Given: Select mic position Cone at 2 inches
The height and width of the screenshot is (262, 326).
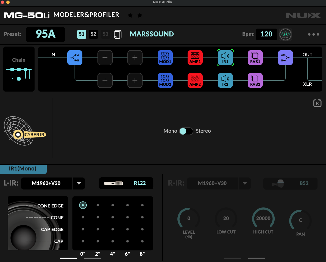Looking at the screenshot, I should click(x=98, y=217).
